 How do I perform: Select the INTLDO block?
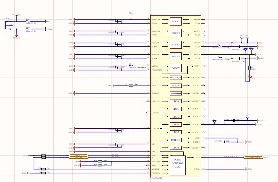coord(175,140)
